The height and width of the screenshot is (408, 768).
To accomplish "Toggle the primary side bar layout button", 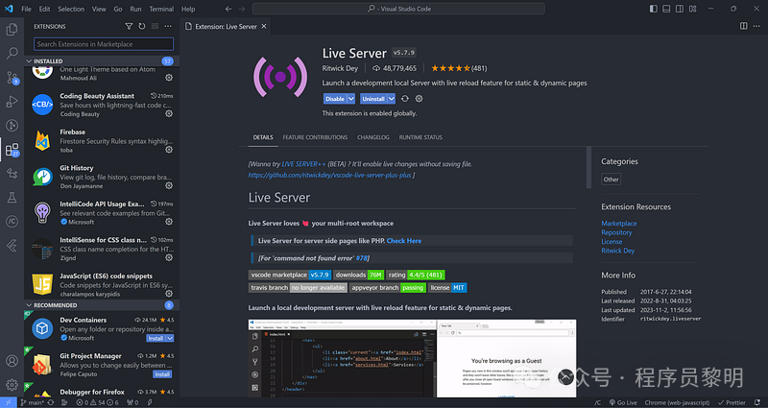I will click(654, 9).
